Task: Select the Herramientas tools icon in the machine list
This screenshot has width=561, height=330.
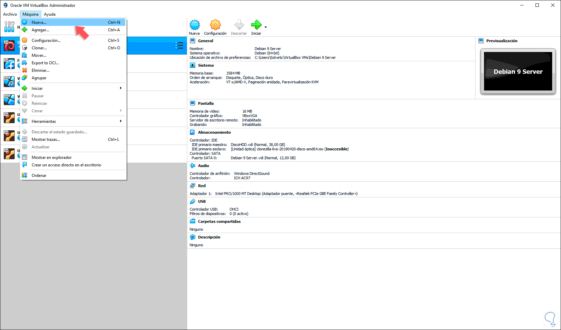Action: click(9, 27)
